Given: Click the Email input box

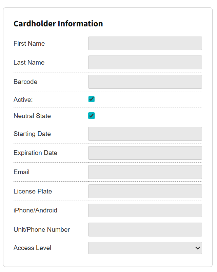Looking at the screenshot, I should tap(145, 172).
